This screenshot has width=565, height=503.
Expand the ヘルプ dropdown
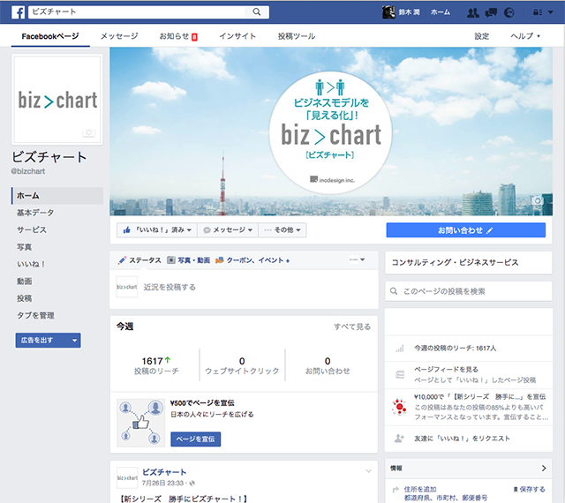[x=525, y=36]
